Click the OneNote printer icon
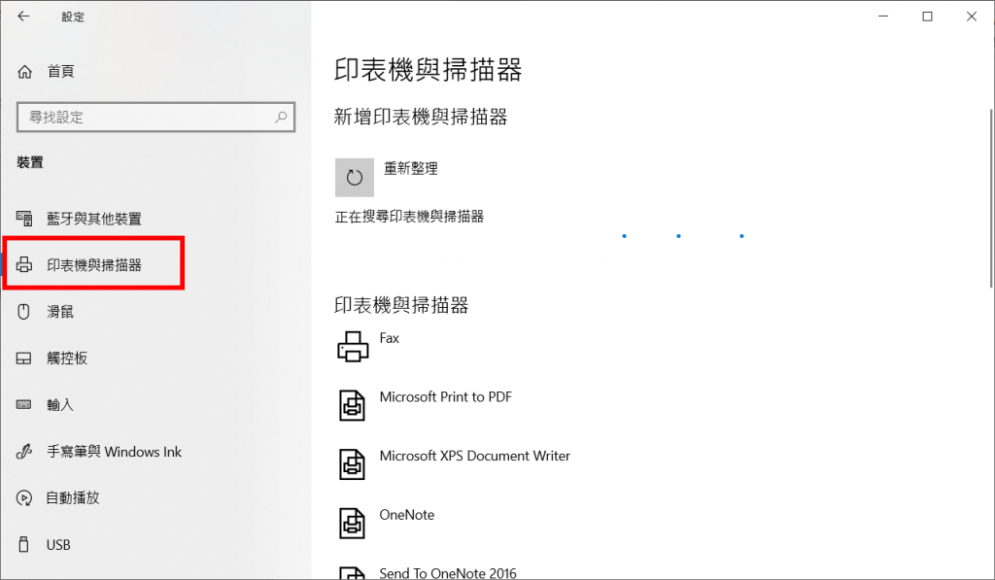The width and height of the screenshot is (995, 580). [x=352, y=524]
